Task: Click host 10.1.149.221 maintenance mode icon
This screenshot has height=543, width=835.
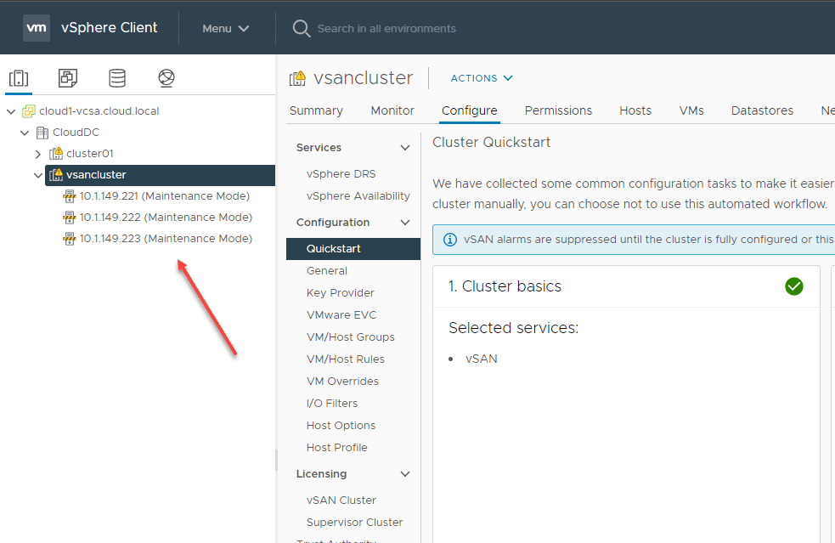Action: click(x=70, y=196)
